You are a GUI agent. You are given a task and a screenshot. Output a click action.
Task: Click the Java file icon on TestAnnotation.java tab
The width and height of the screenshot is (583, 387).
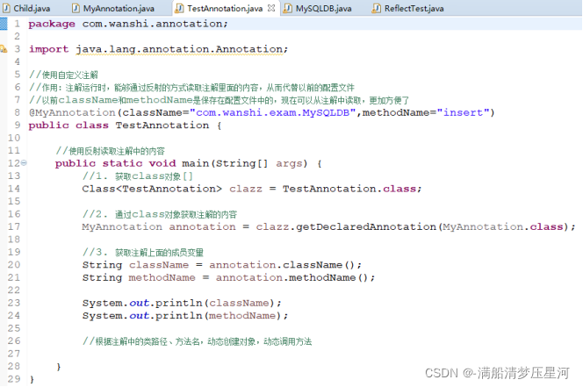pos(180,8)
